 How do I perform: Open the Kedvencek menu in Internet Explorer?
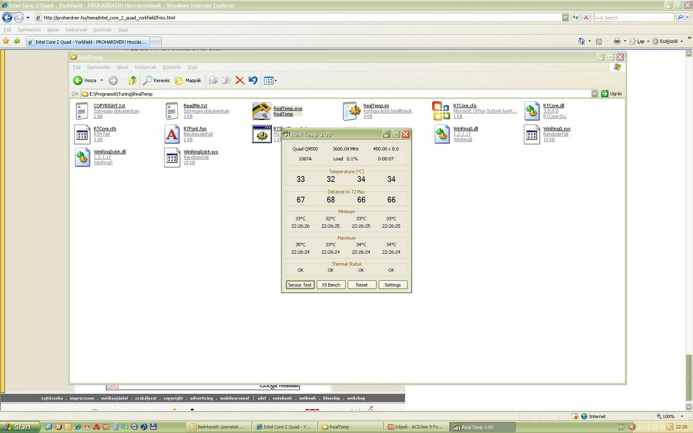[x=76, y=30]
